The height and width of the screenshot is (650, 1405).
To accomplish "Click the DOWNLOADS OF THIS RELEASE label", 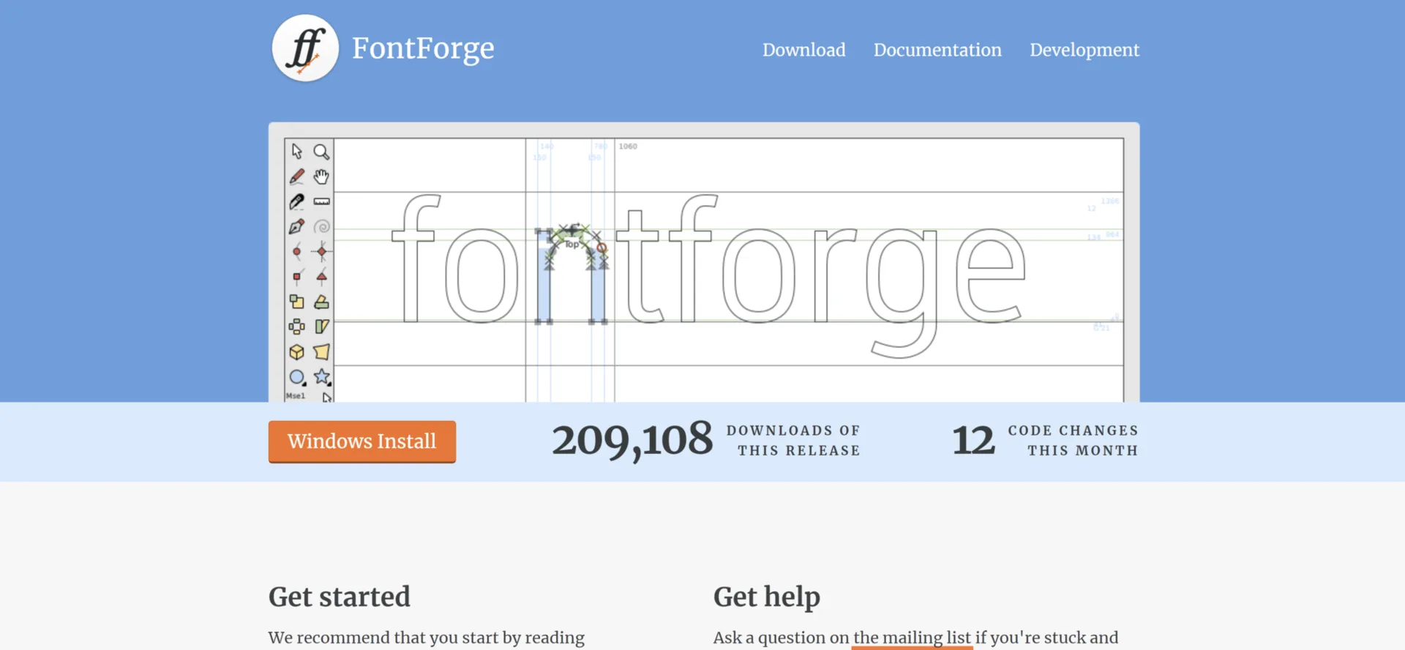I will (x=793, y=441).
